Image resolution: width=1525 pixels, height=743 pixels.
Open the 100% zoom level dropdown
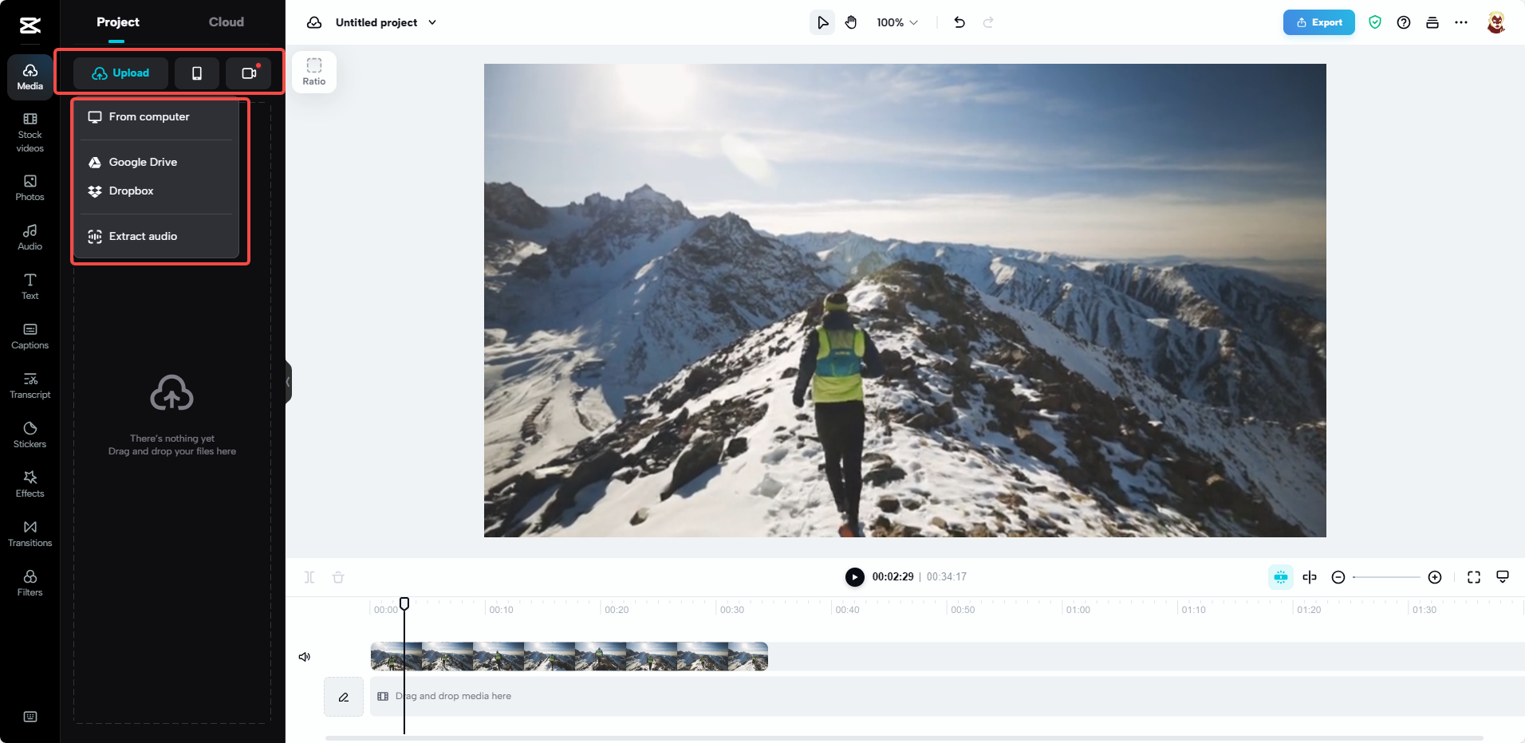(897, 22)
